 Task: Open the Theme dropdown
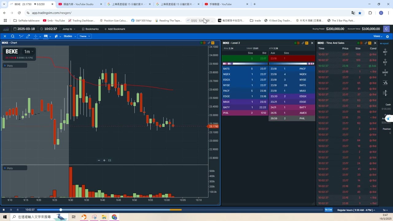[85, 36]
